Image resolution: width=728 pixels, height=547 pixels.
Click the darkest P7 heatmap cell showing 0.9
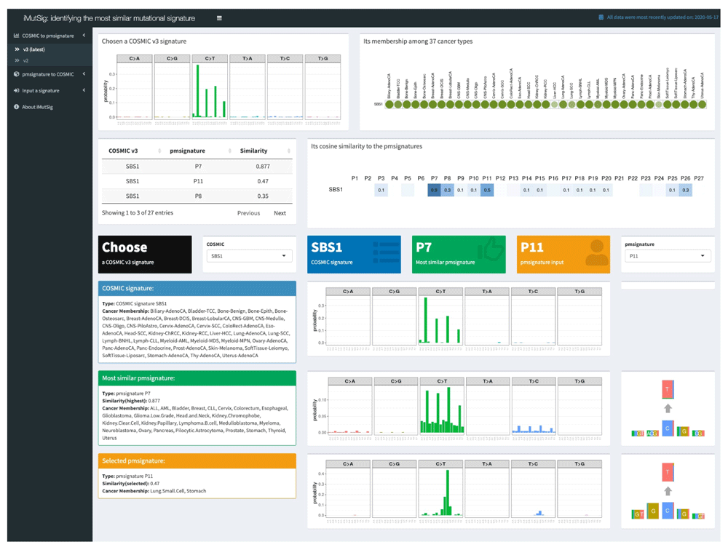(434, 190)
